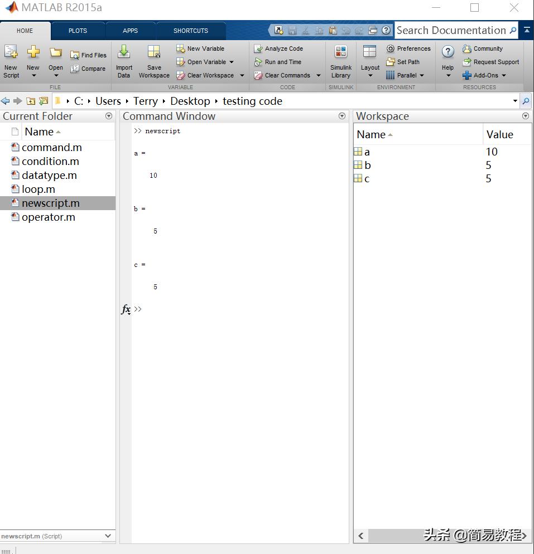Expand the Layout dropdown menu
This screenshot has height=554, width=534.
370,75
